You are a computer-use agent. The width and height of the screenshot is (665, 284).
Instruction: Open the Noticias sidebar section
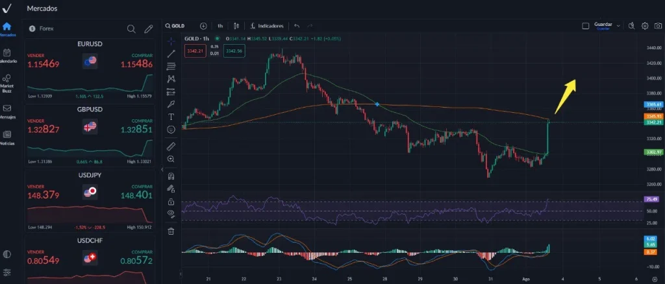pos(6,138)
